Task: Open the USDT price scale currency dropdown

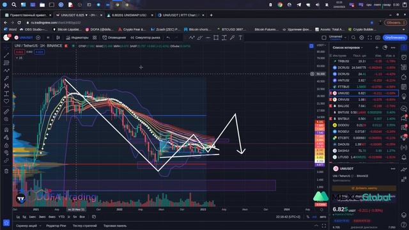Action: [321, 45]
